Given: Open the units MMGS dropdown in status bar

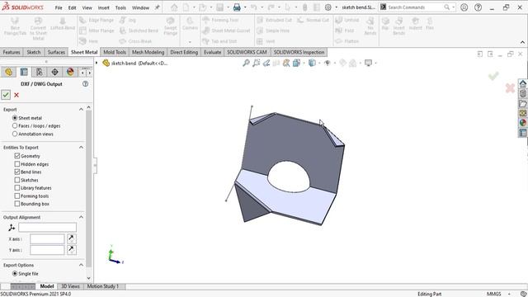Looking at the screenshot, I should (x=509, y=294).
